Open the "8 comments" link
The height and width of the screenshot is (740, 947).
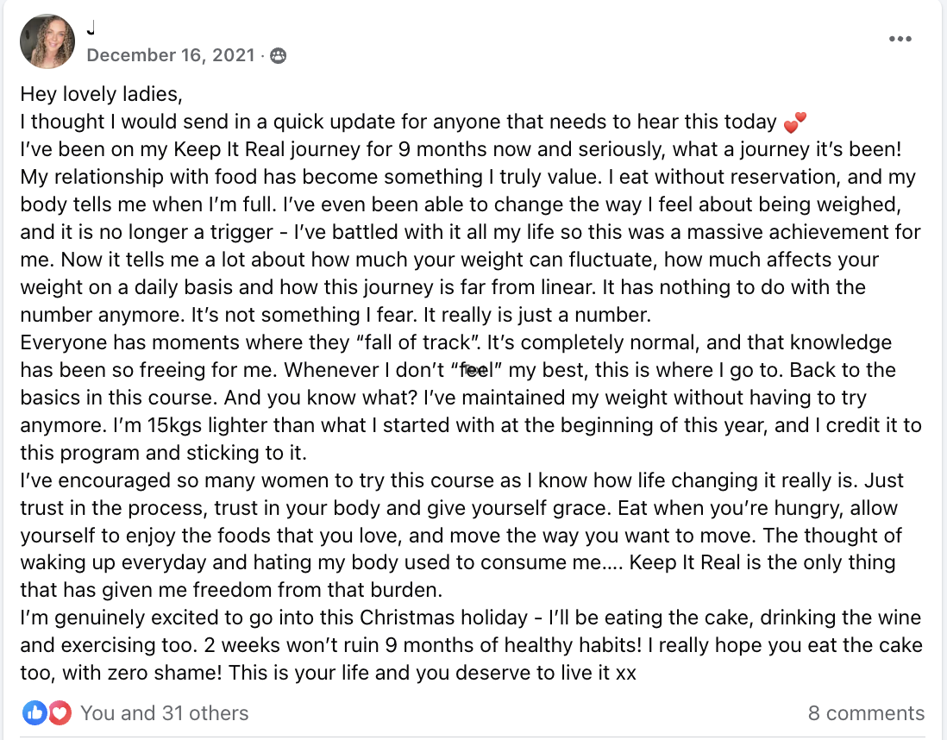coord(866,712)
